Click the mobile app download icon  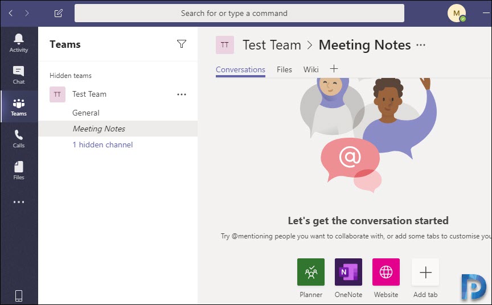click(19, 295)
